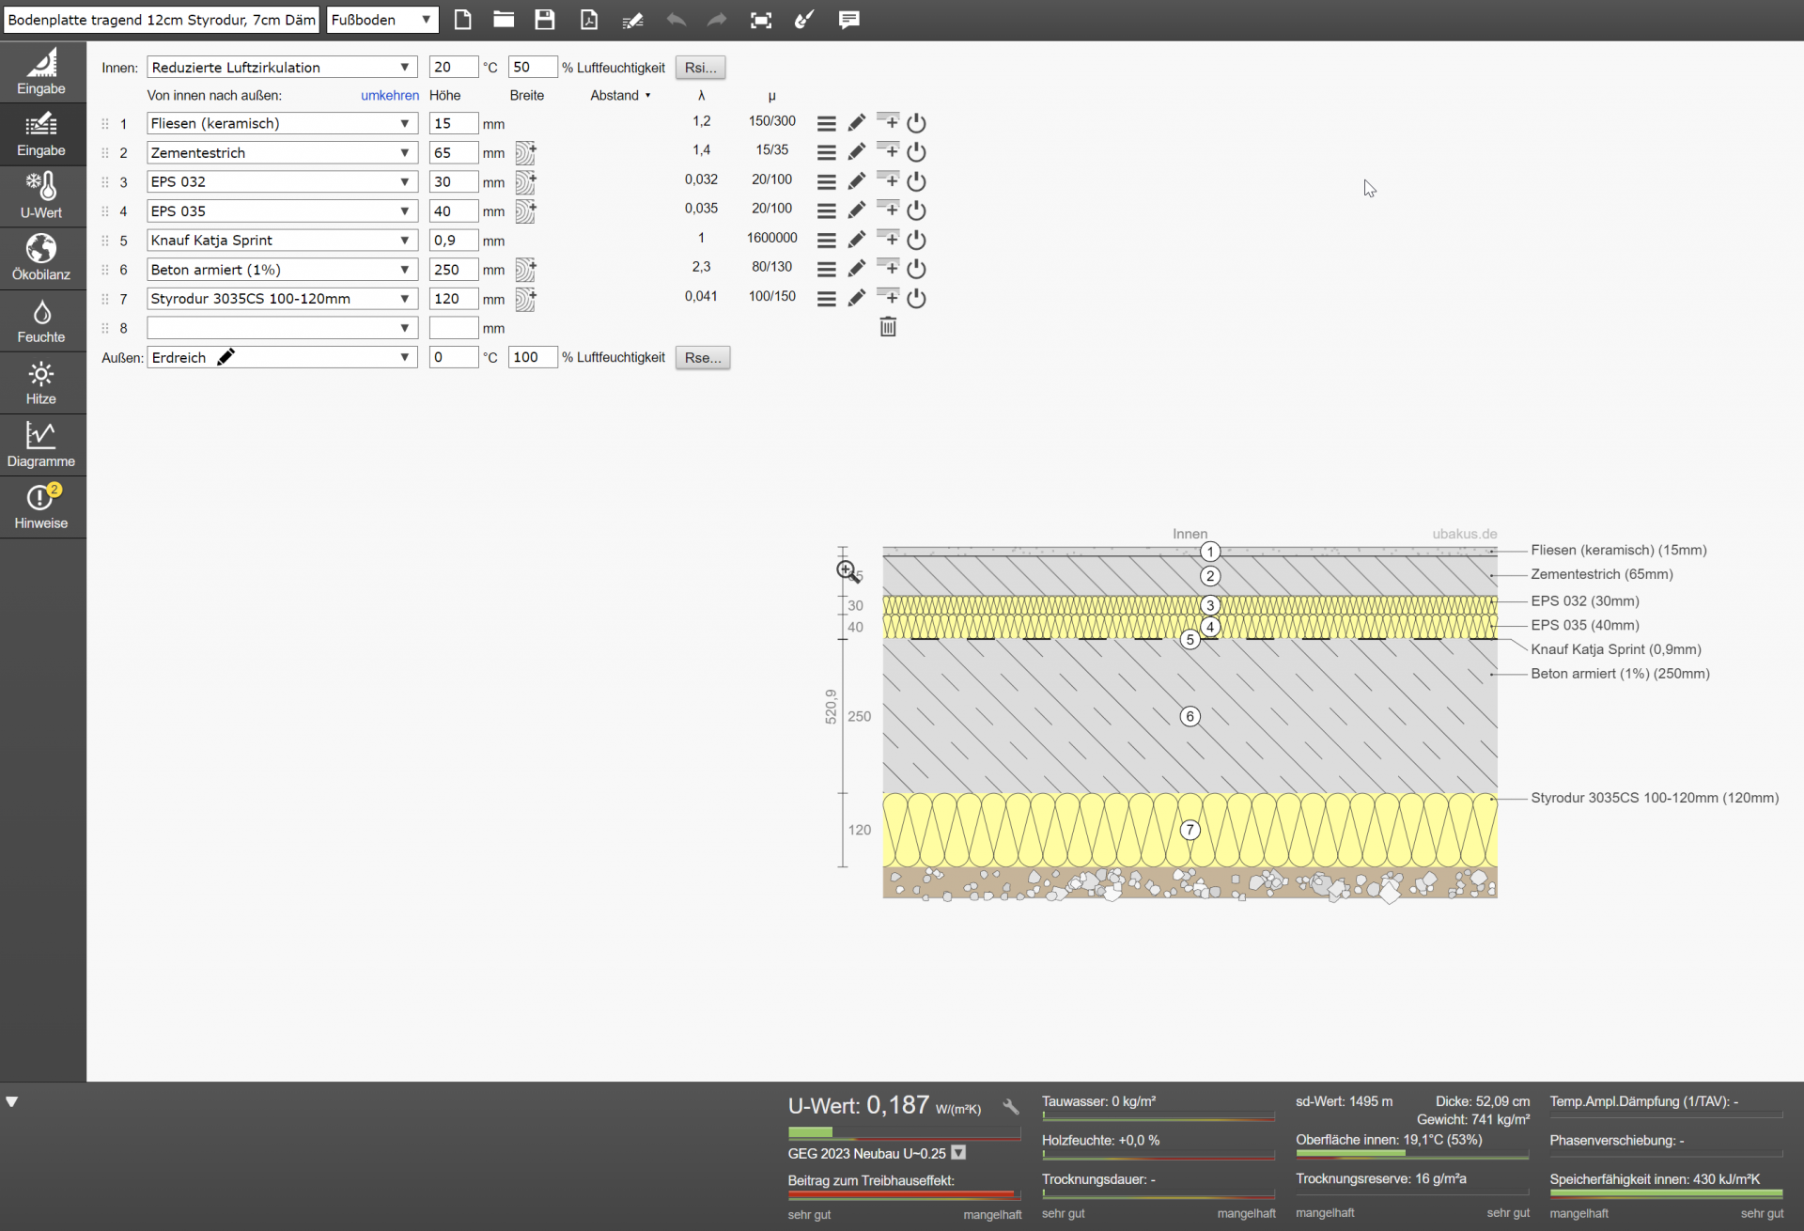1804x1231 pixels.
Task: Open GEG 2023 Neubau requirement dropdown
Action: point(958,1153)
